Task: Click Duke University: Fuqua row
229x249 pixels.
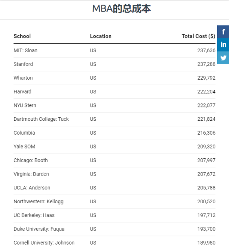Action: click(114, 229)
